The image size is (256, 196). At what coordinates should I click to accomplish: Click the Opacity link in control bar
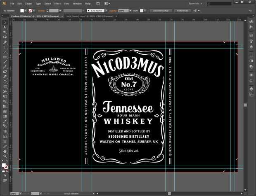pos(113,11)
